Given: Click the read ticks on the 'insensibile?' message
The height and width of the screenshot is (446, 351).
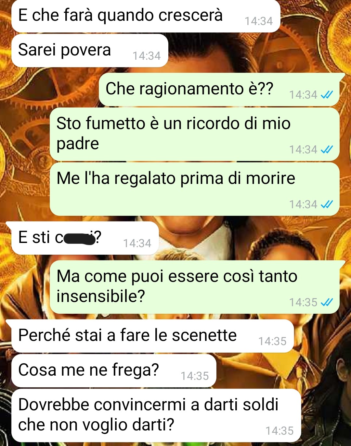Looking at the screenshot, I should coord(327,302).
